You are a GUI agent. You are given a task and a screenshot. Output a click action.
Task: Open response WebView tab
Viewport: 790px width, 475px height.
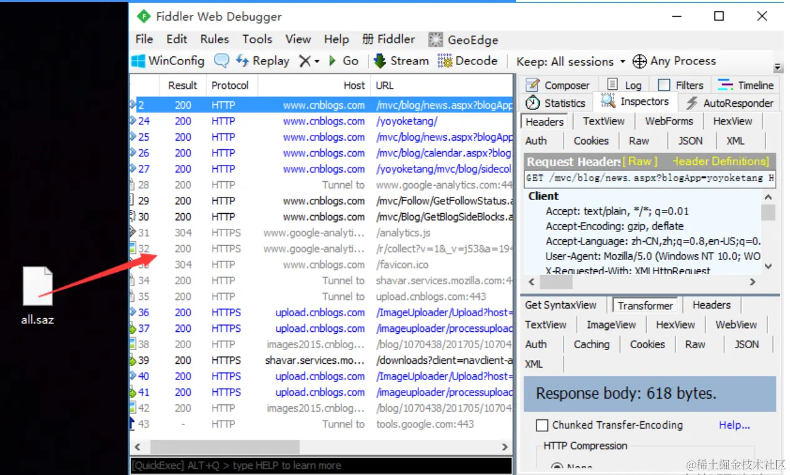coord(736,325)
